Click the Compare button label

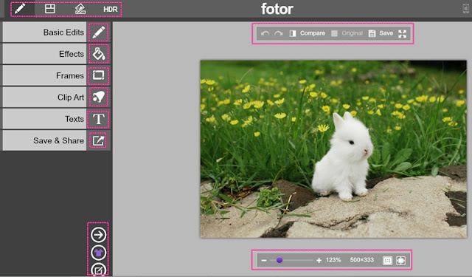tap(313, 33)
